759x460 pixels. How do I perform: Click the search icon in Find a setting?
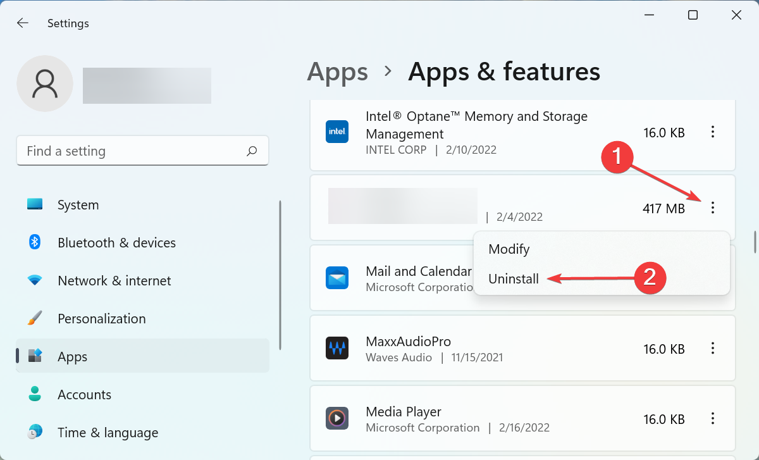tap(251, 151)
